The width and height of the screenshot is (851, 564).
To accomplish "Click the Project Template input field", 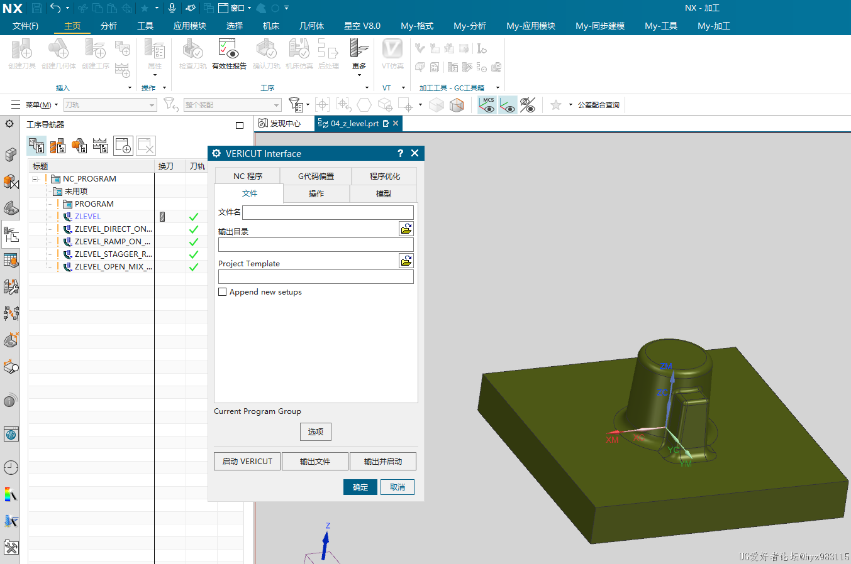I will (x=316, y=277).
